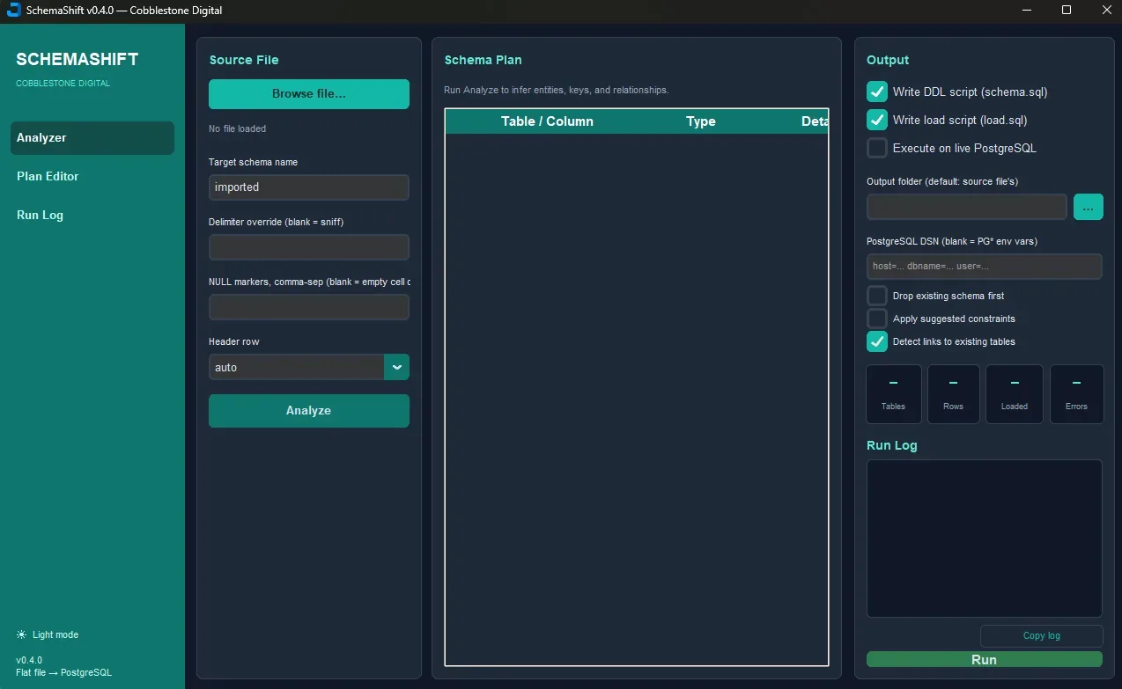The width and height of the screenshot is (1122, 689).
Task: Click the Errors stat card
Action: pos(1076,394)
